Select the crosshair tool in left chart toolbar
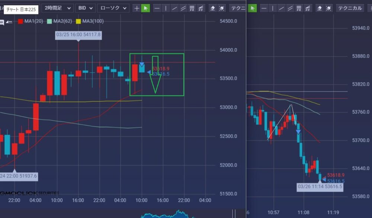This screenshot has height=218, width=372. pyautogui.click(x=137, y=8)
